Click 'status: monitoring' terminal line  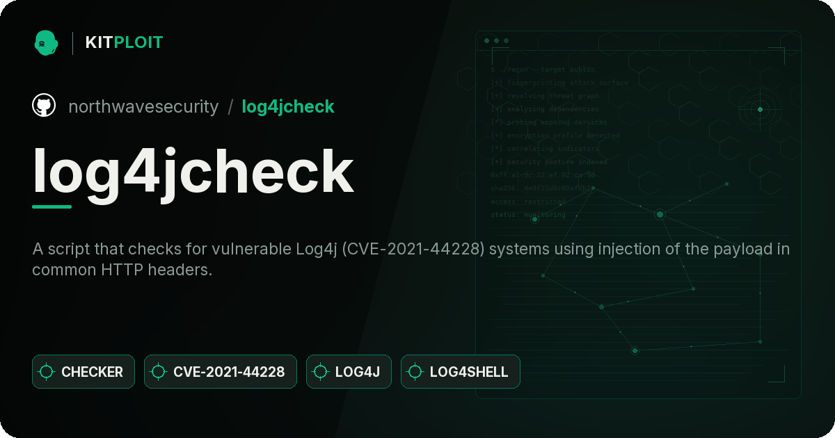tap(528, 215)
